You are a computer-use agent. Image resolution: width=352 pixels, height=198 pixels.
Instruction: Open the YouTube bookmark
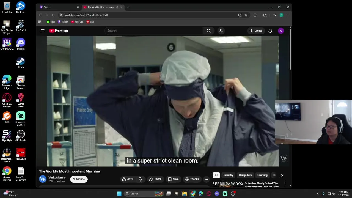point(77,22)
